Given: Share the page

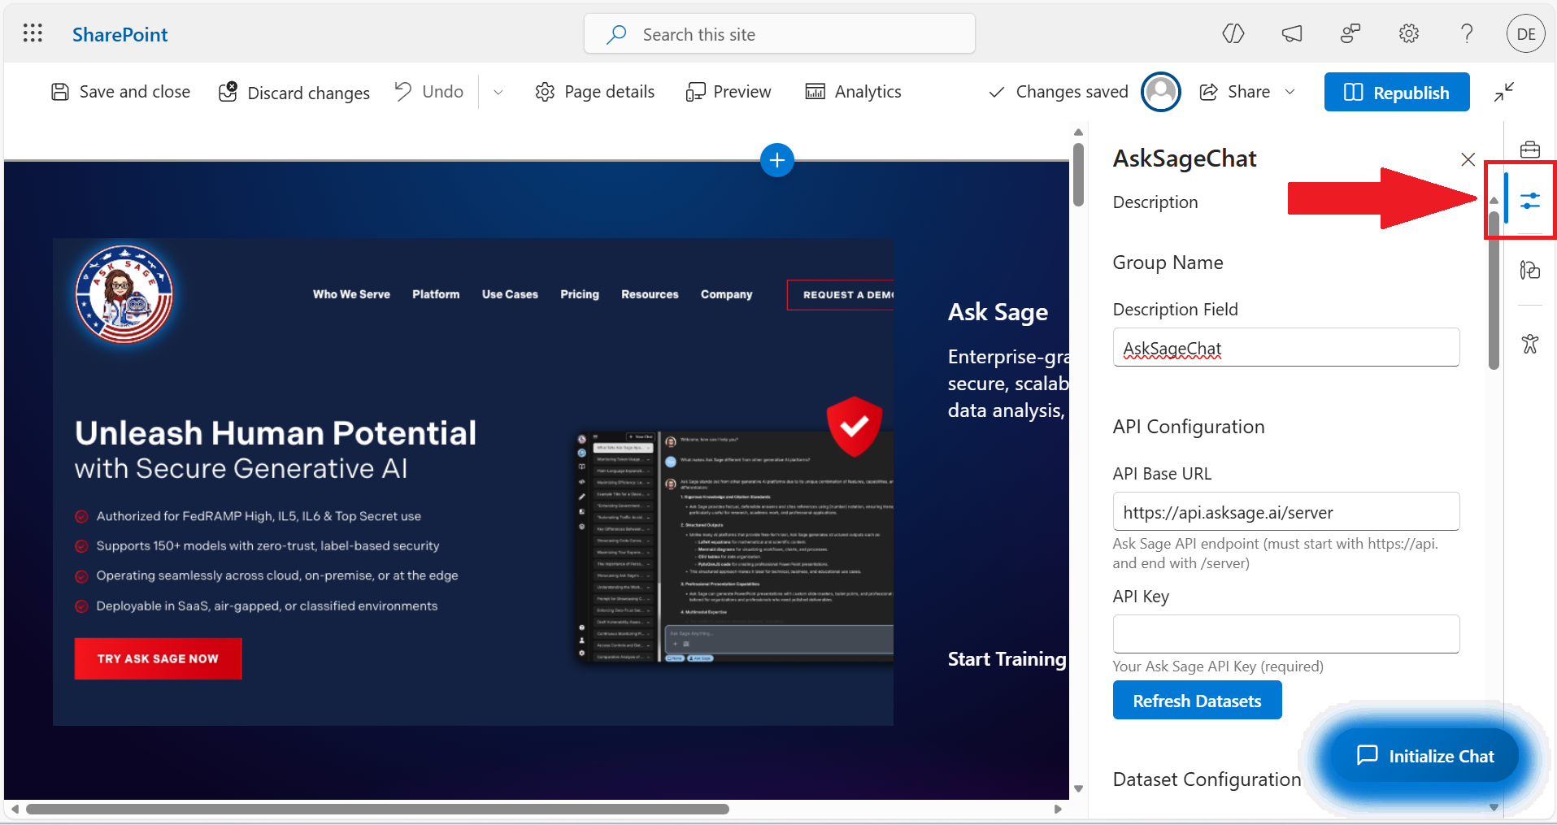Looking at the screenshot, I should [1235, 92].
